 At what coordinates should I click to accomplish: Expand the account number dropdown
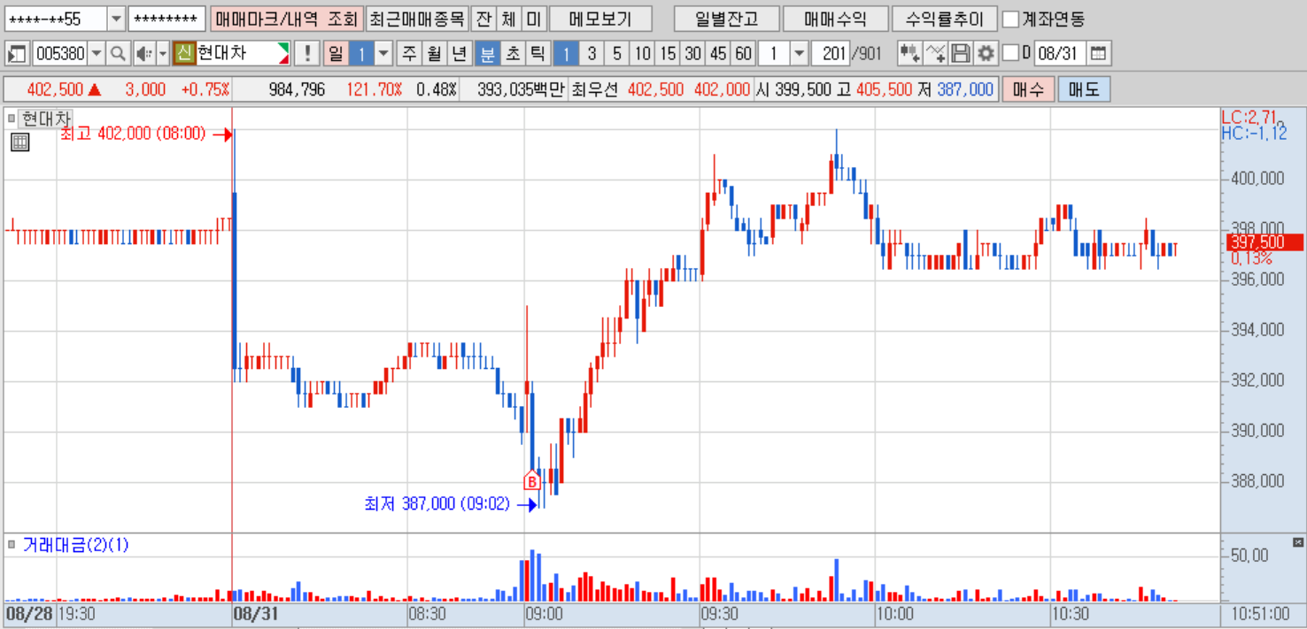click(x=116, y=19)
